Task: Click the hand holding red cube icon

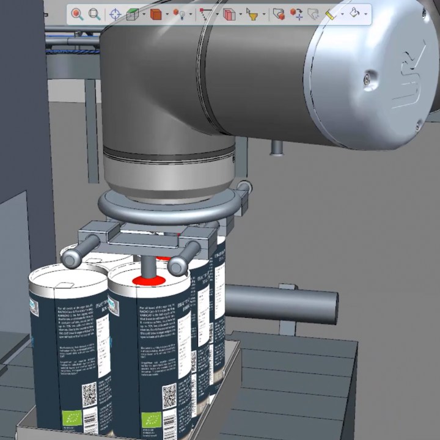Action: click(279, 14)
